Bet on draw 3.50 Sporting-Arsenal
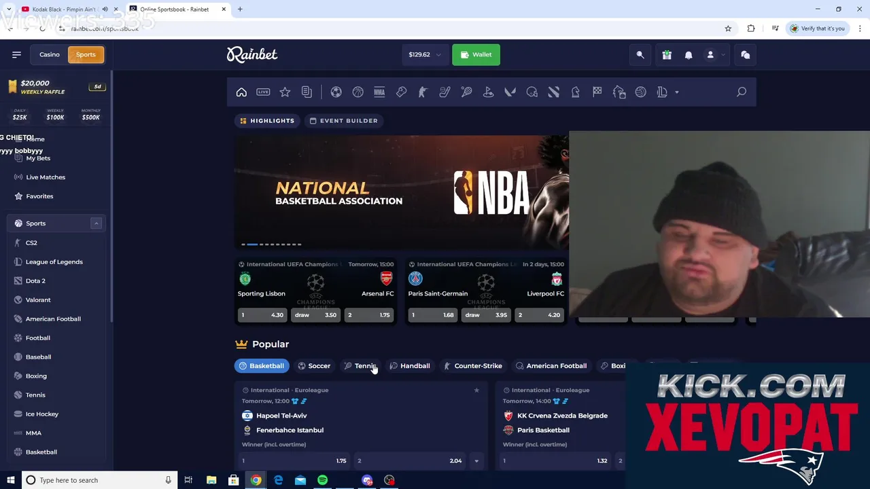The image size is (870, 489). tap(315, 314)
